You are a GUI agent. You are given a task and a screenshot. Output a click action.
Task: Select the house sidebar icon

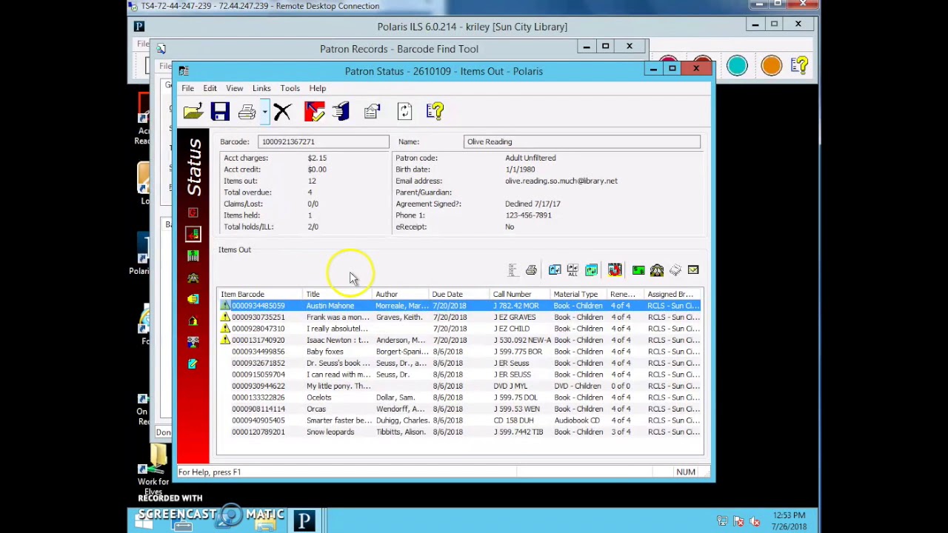pyautogui.click(x=193, y=321)
